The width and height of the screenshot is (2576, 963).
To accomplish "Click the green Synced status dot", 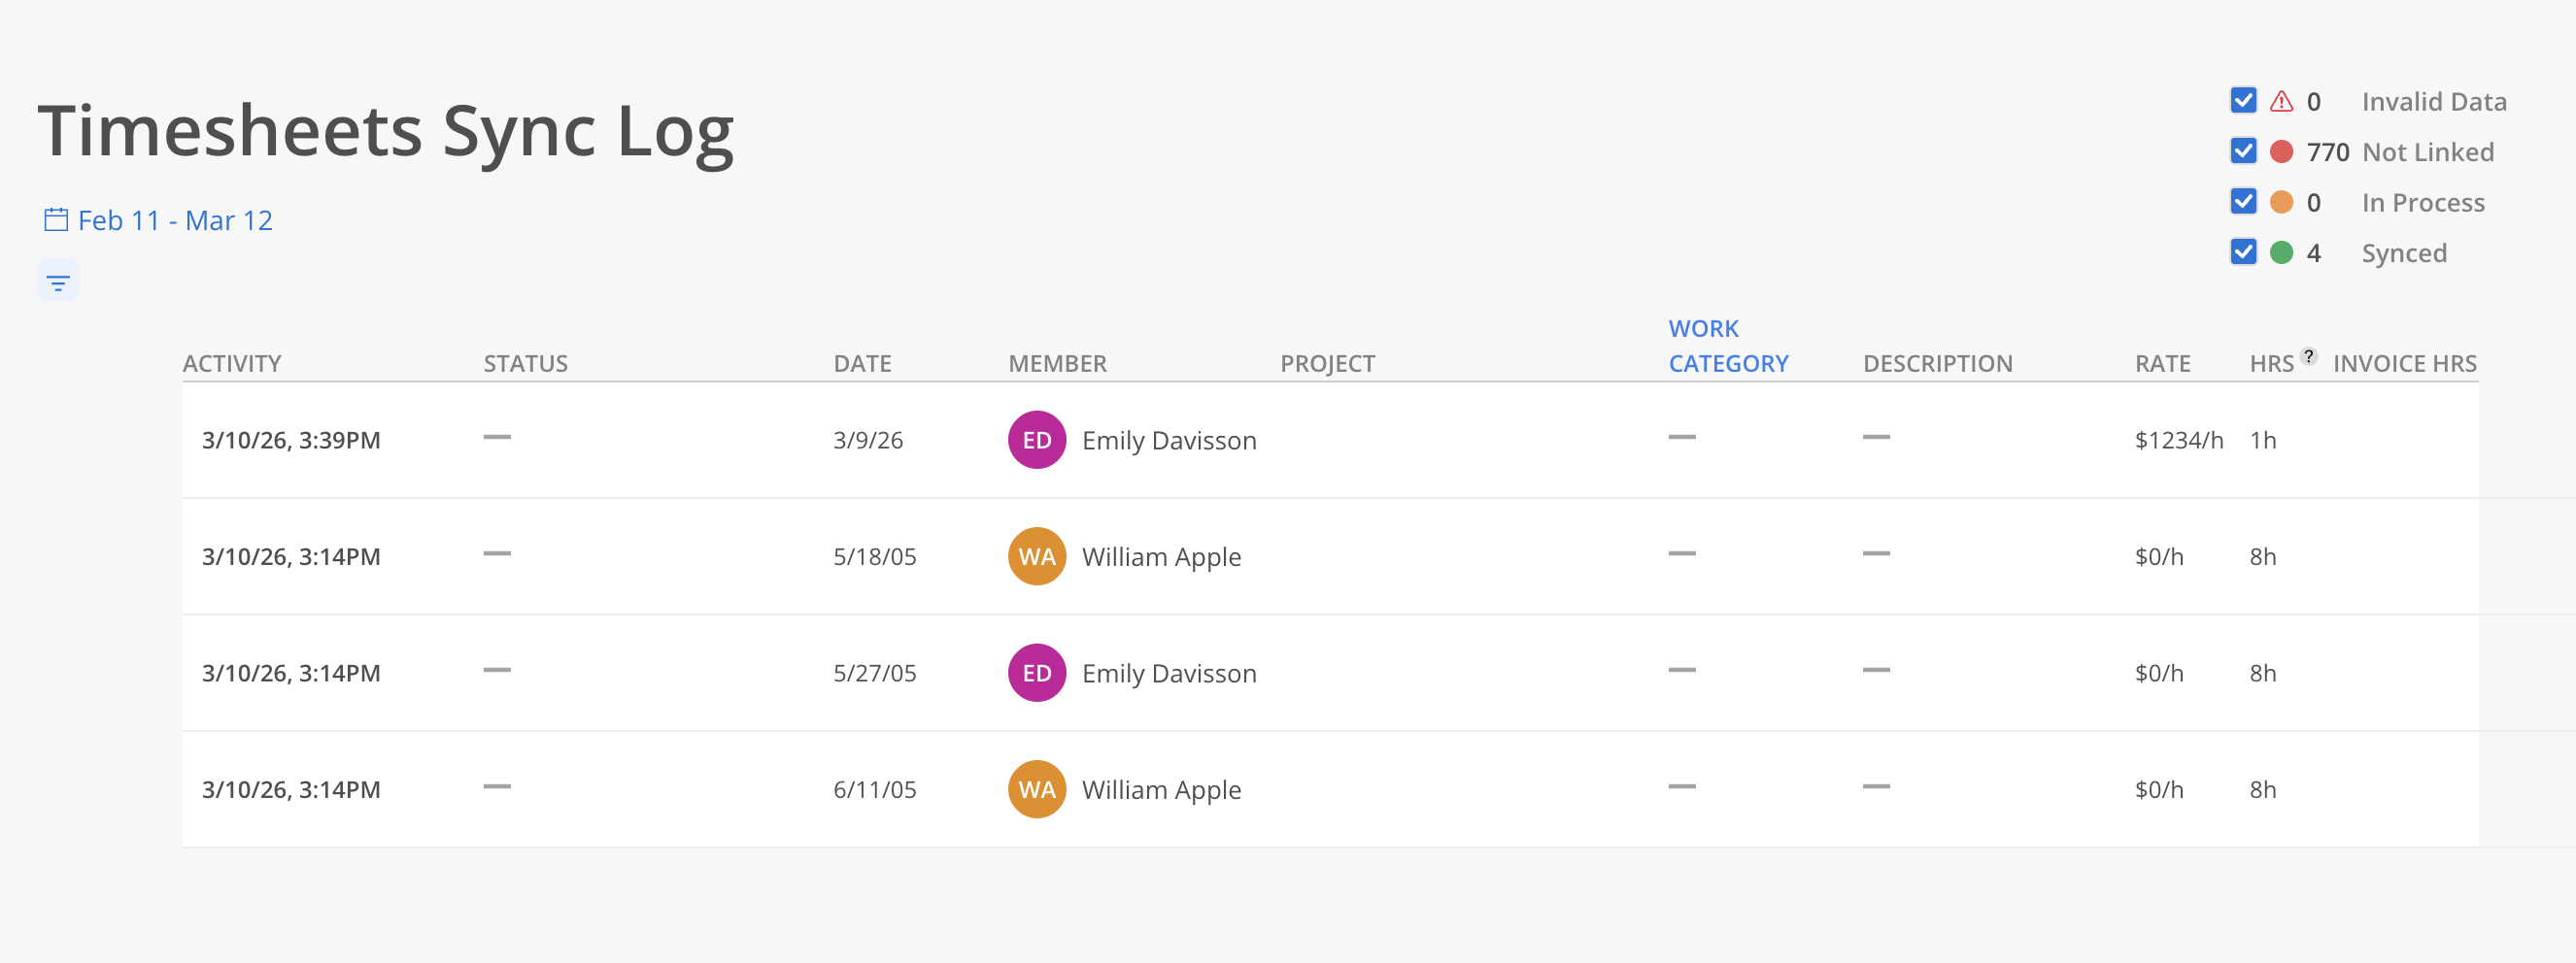I will coord(2281,252).
